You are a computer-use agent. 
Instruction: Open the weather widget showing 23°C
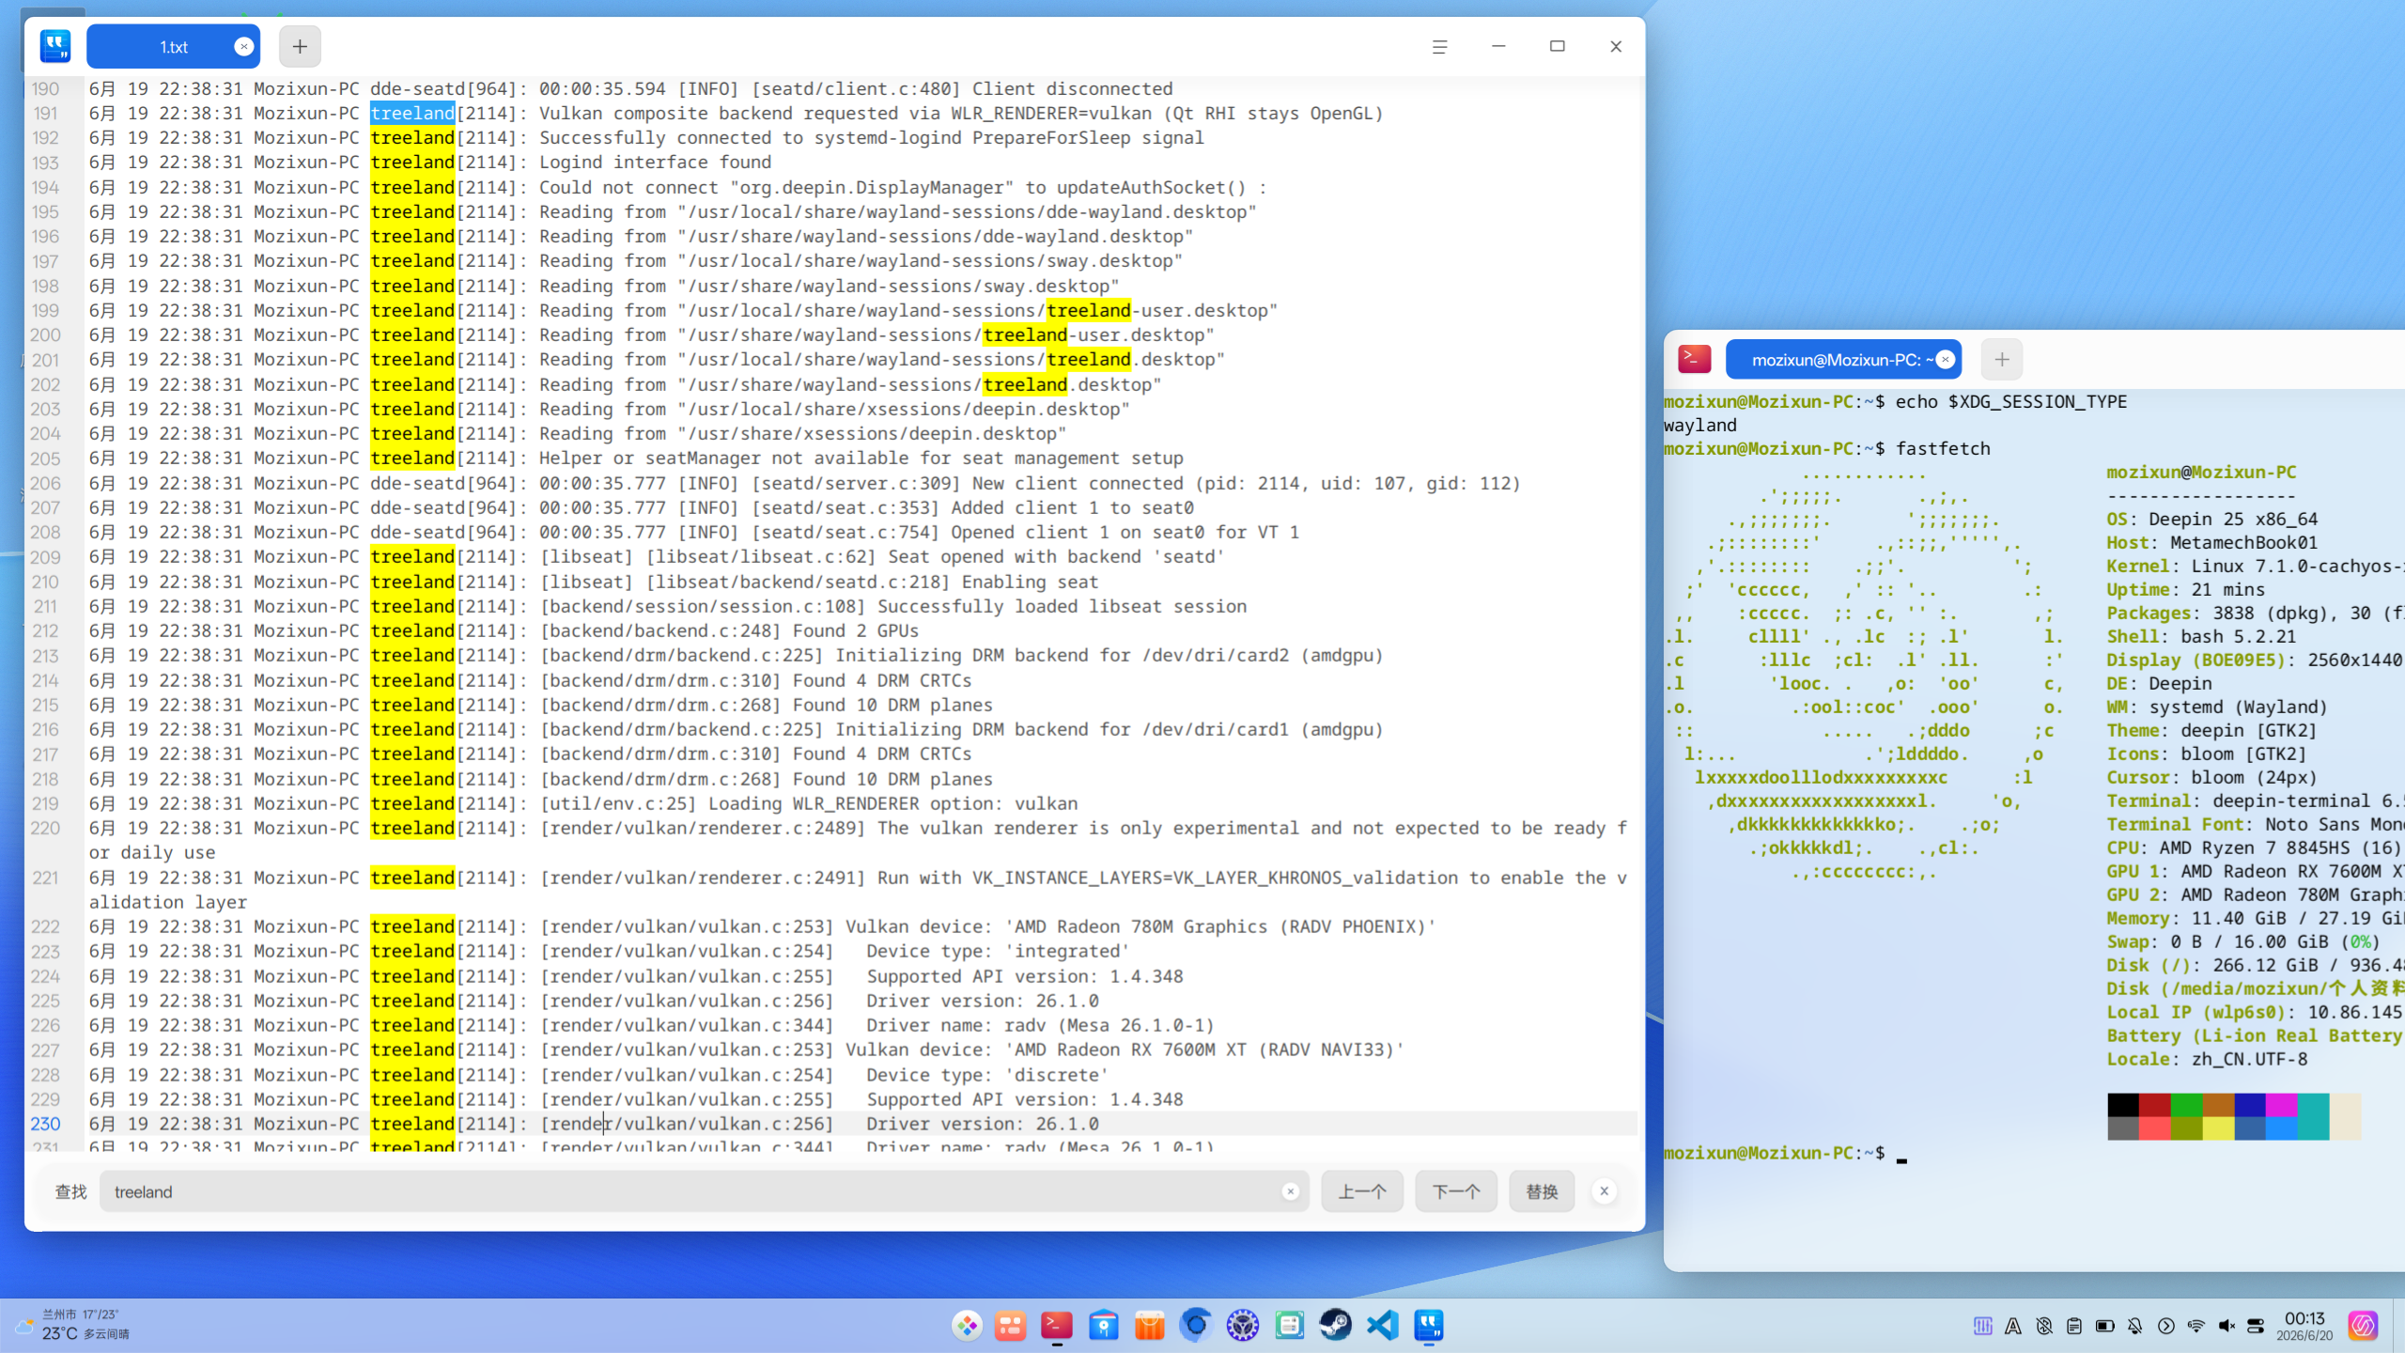pyautogui.click(x=73, y=1326)
